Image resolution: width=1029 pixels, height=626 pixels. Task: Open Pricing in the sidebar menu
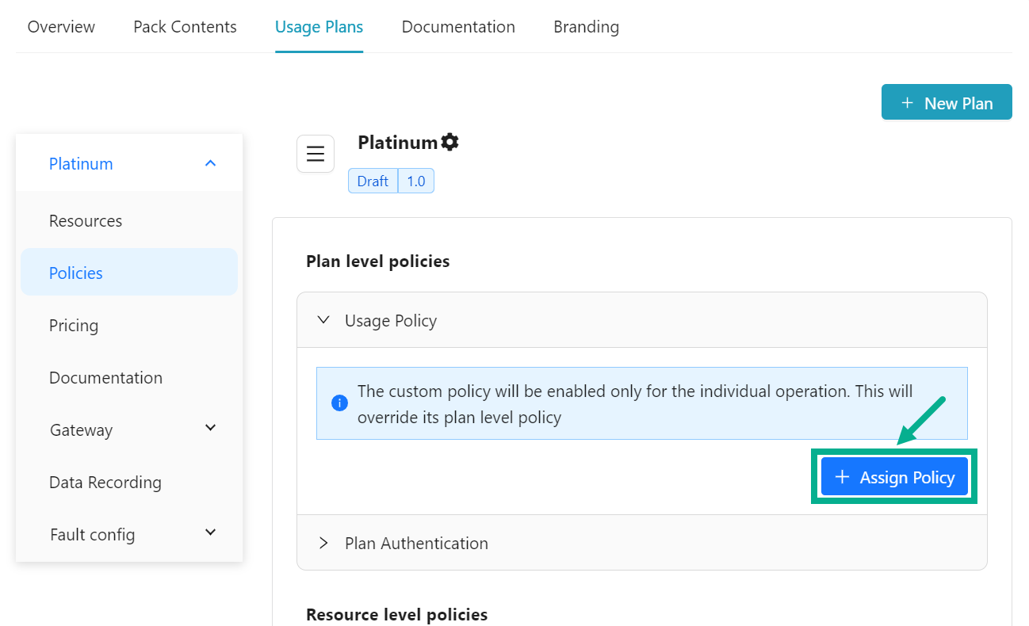(x=74, y=326)
